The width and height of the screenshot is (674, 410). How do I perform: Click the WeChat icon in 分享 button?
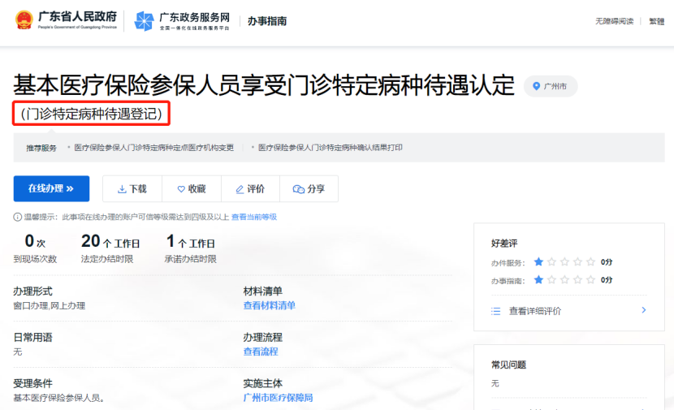tap(298, 189)
